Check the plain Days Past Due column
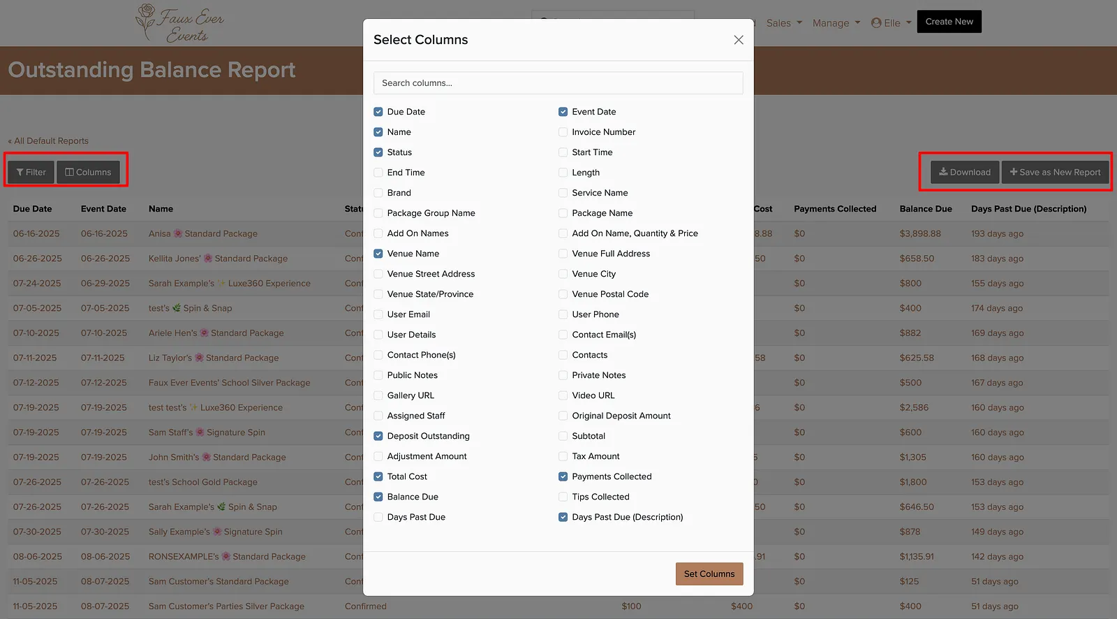Screen dimensions: 1117x619 tap(378, 517)
